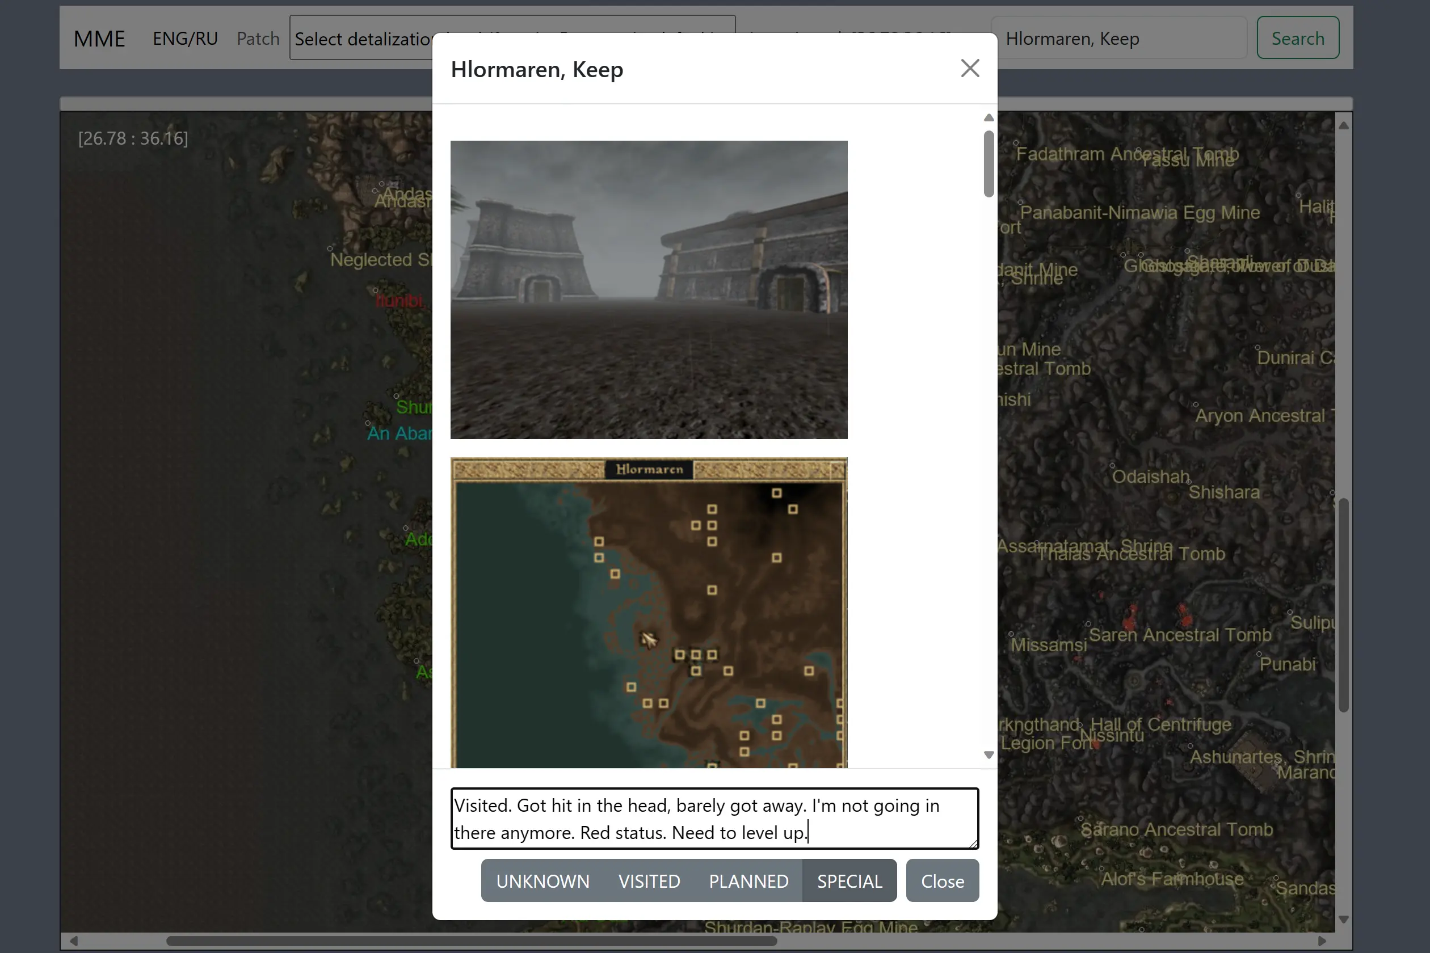This screenshot has width=1430, height=953.
Task: Click the search field containing Hlormaren, Keep
Action: pos(1118,37)
